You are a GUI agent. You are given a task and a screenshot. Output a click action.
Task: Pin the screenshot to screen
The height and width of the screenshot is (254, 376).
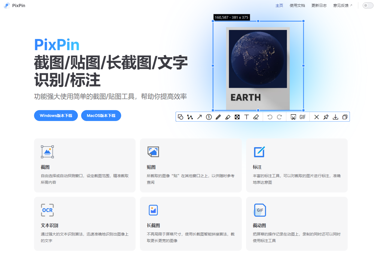pos(326,117)
